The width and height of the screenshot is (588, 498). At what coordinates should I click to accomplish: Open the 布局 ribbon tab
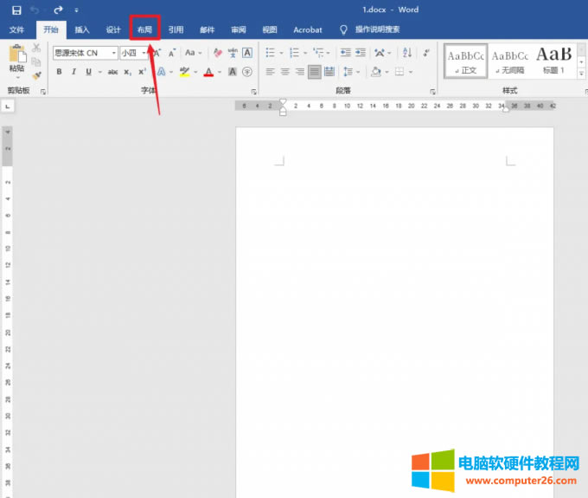144,29
